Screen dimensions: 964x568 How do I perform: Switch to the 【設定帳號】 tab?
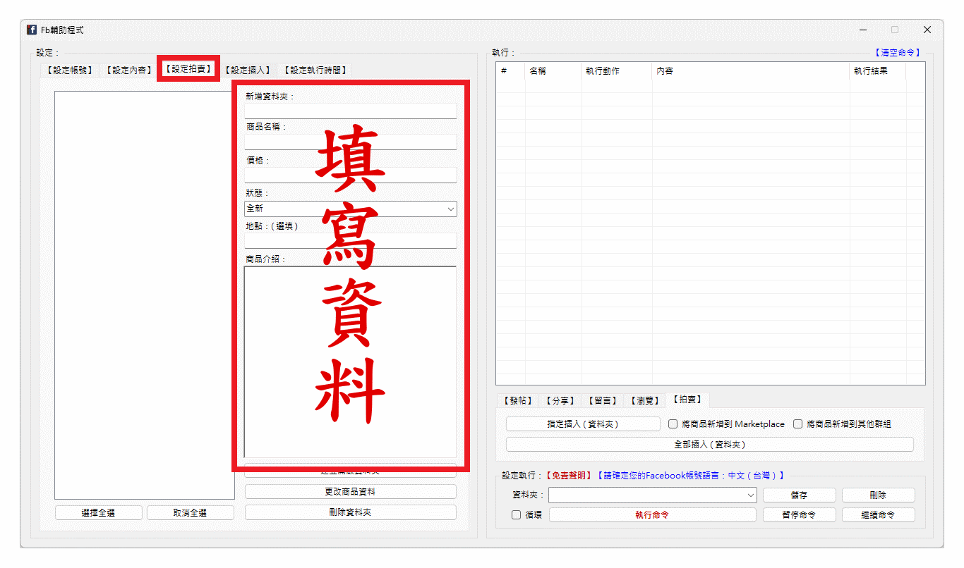(x=68, y=69)
